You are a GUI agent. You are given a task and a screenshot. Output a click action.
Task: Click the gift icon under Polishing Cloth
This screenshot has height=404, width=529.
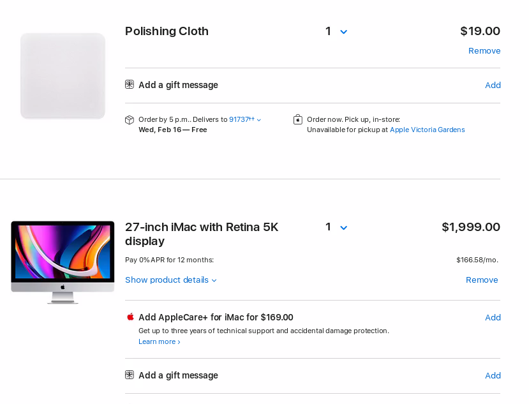(130, 85)
